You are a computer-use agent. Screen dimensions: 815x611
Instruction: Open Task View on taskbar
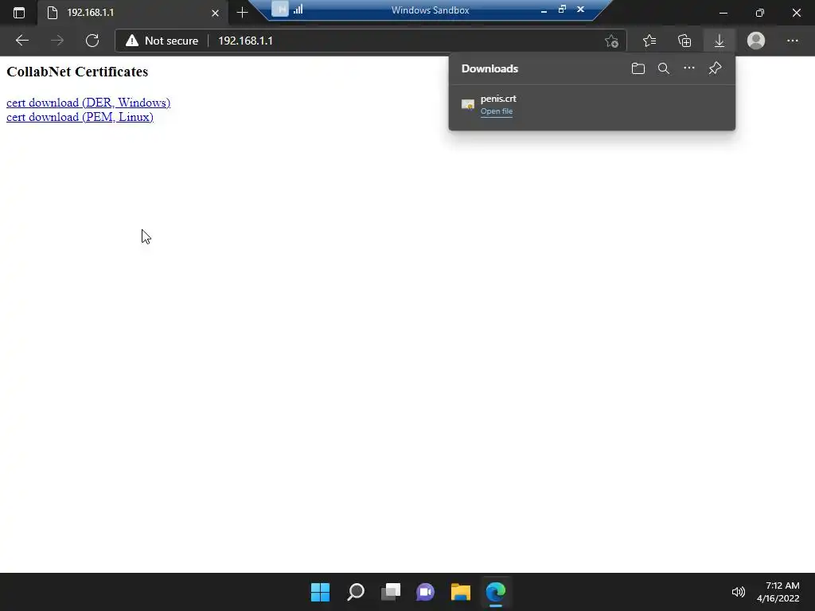click(391, 592)
